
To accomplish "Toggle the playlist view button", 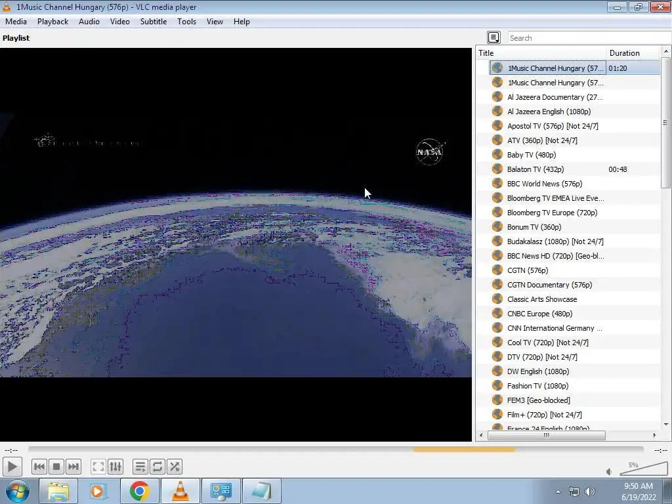I will pyautogui.click(x=140, y=467).
